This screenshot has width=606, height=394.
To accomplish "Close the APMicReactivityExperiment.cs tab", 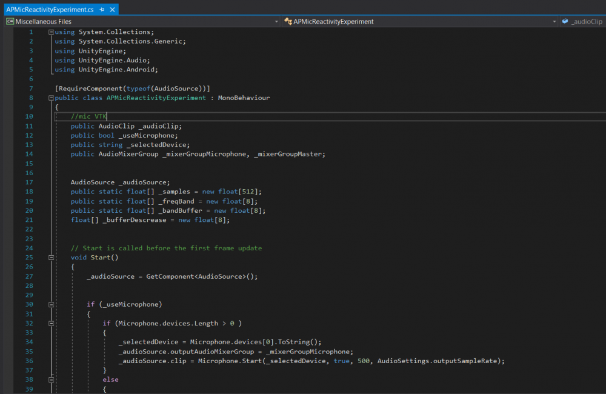I will (112, 10).
